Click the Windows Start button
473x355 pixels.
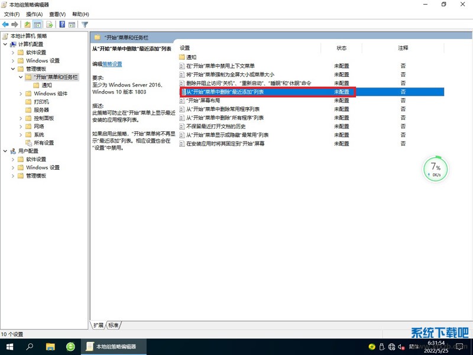(10, 346)
